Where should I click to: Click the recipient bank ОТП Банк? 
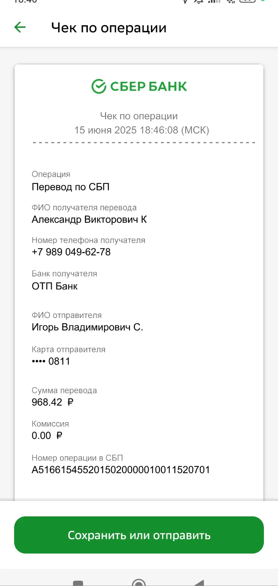click(55, 286)
